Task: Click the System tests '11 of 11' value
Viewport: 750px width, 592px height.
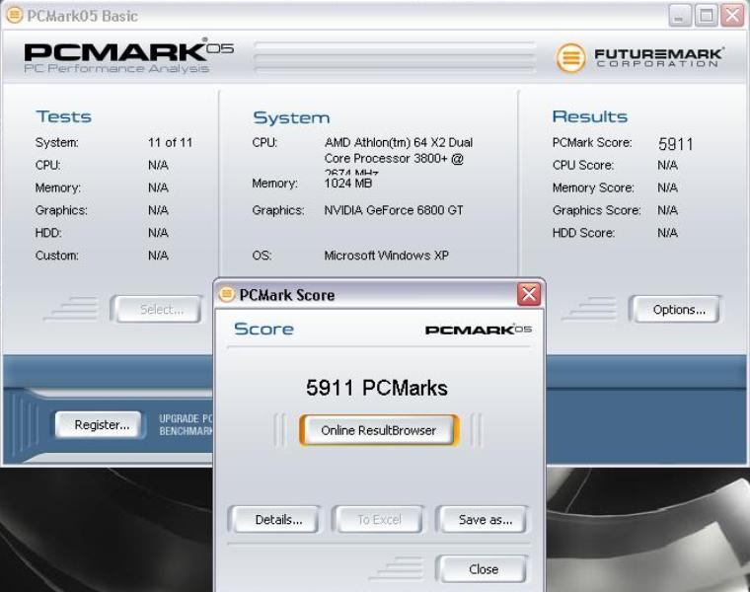Action: (x=171, y=142)
